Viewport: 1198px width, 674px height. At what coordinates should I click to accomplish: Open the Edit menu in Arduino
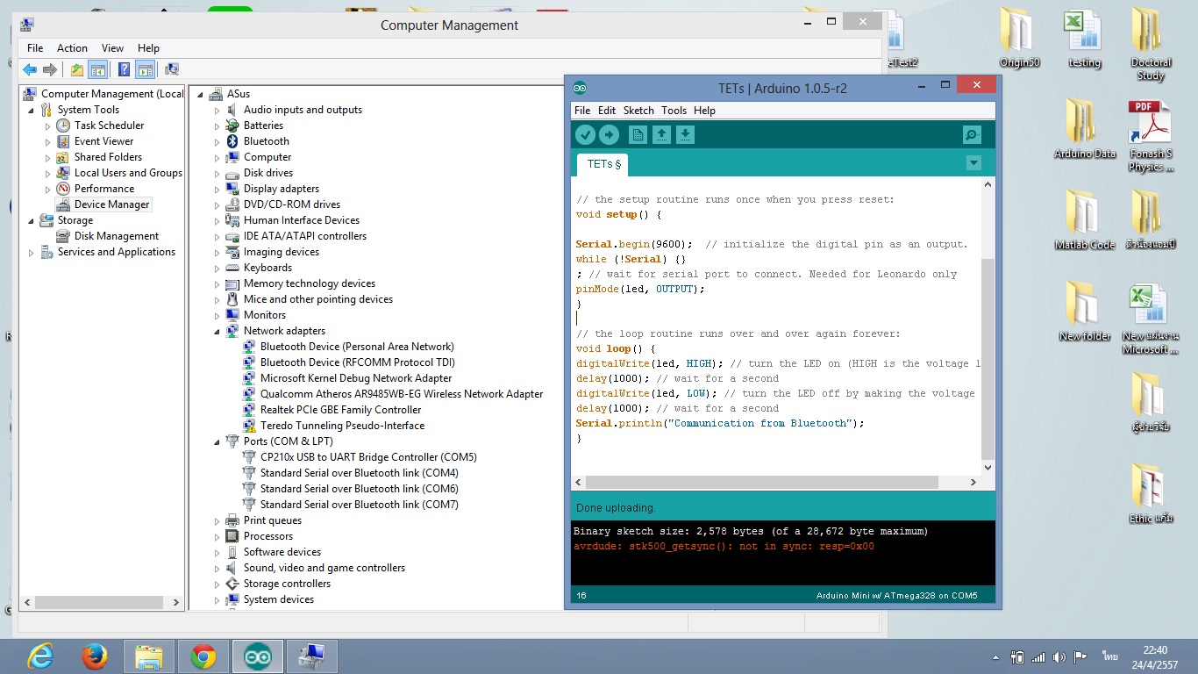pos(607,111)
